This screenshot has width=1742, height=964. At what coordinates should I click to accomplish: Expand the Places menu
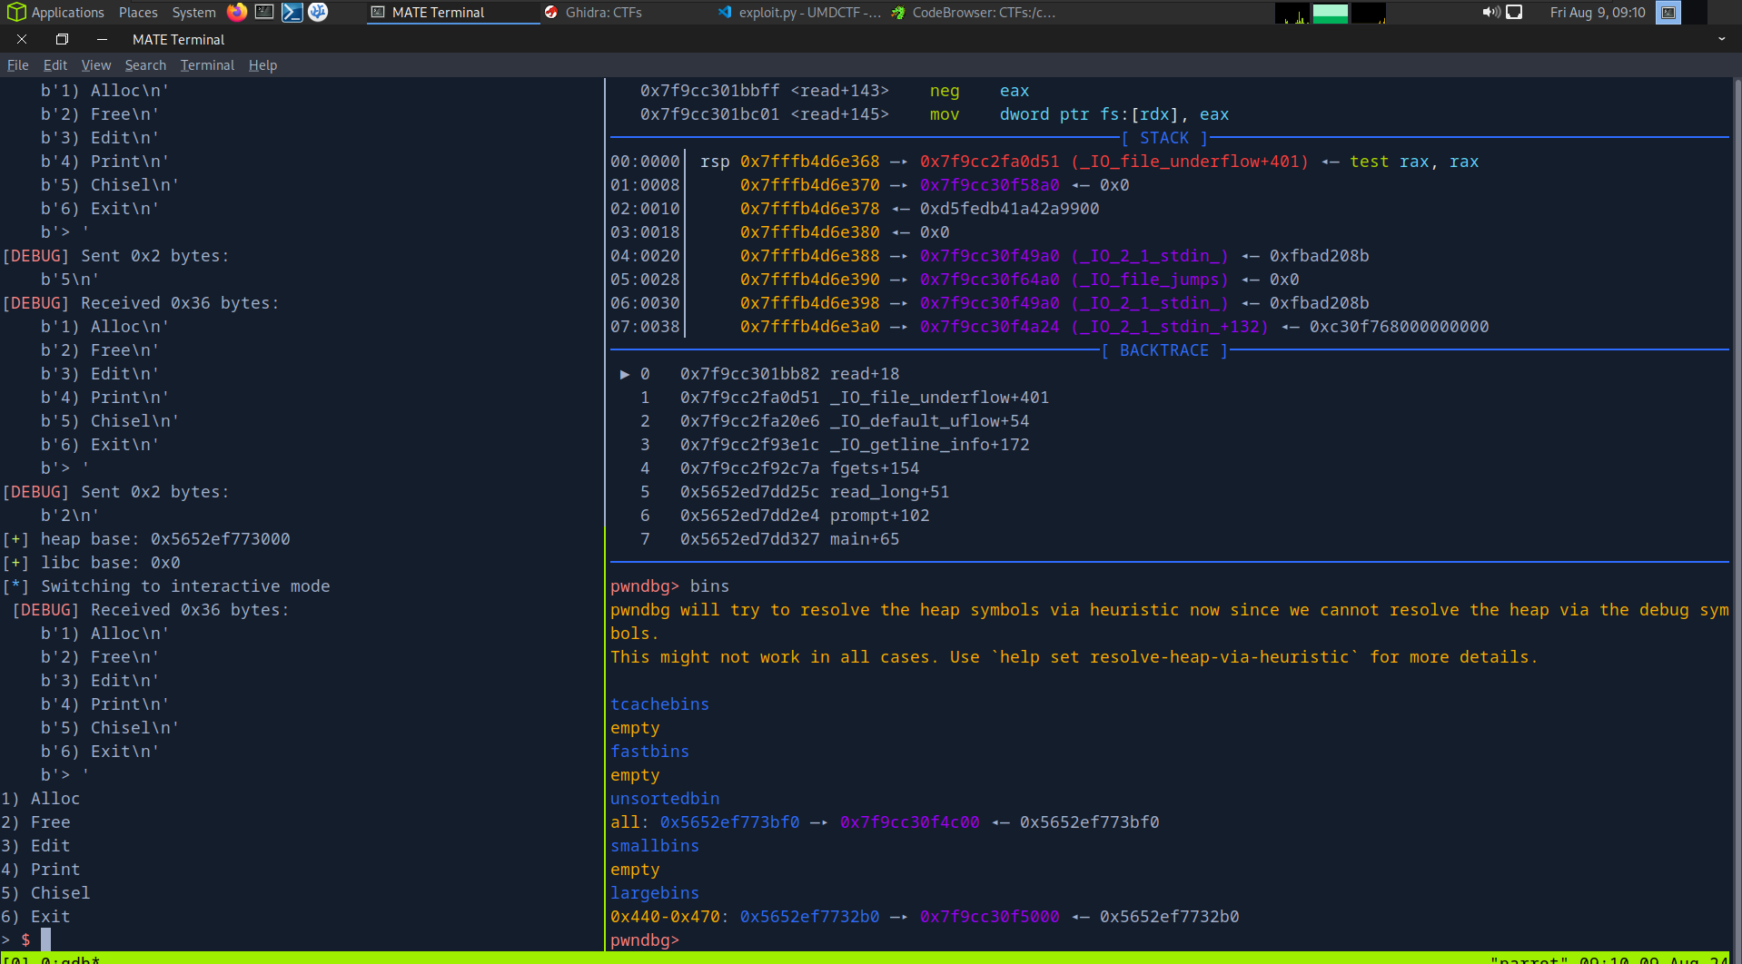(x=138, y=12)
